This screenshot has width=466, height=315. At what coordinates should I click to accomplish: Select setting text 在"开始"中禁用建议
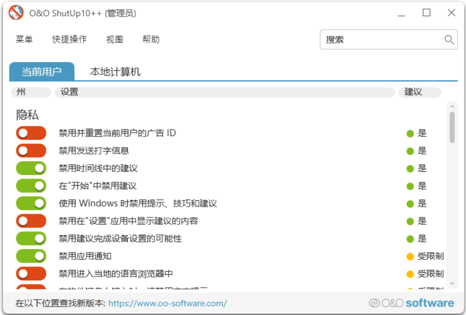point(98,186)
